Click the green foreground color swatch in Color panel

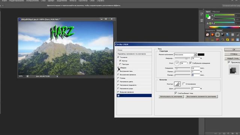(207, 16)
